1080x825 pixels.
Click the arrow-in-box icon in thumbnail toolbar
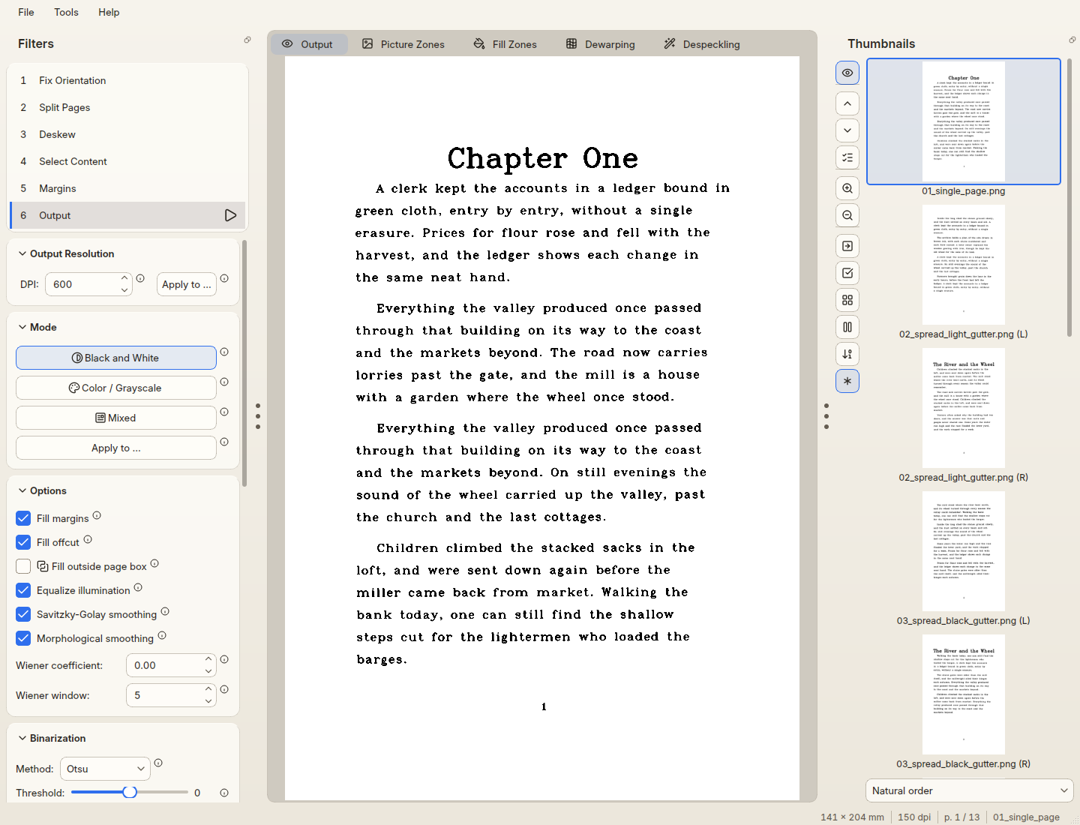(x=847, y=246)
